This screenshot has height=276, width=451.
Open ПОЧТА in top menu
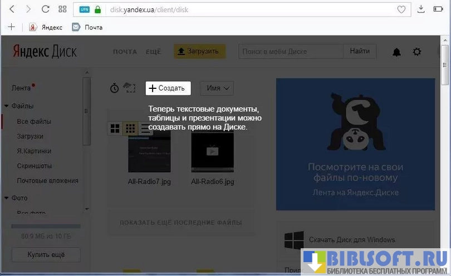pos(125,52)
